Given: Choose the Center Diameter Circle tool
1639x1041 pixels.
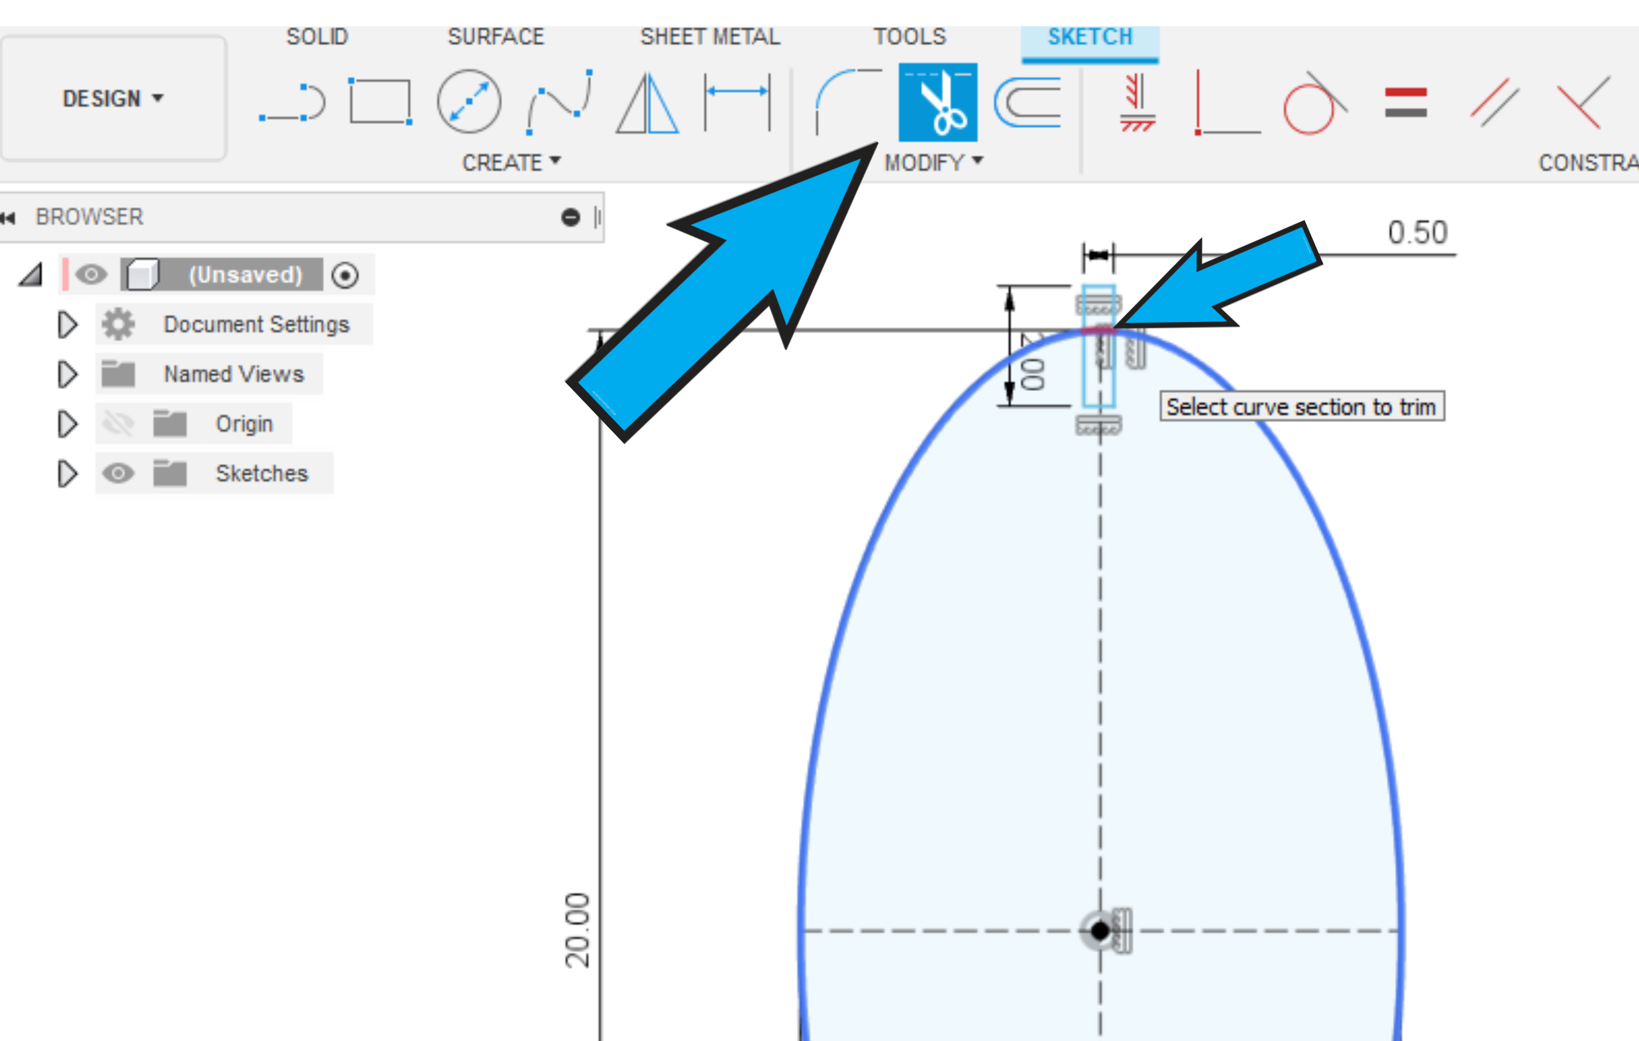Looking at the screenshot, I should pos(469,102).
